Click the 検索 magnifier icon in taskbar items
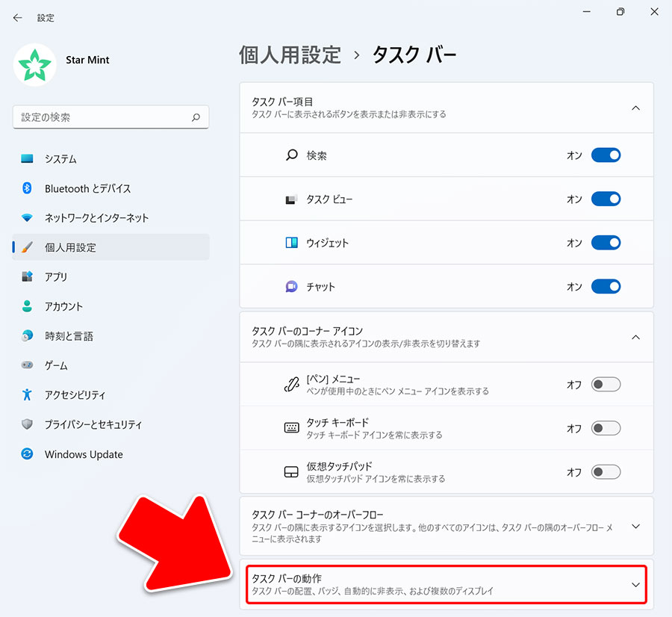Viewport: 672px width, 617px height. 292,155
